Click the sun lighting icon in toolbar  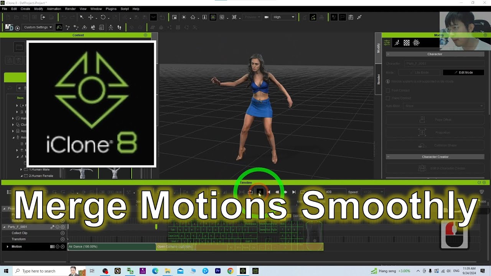(184, 17)
